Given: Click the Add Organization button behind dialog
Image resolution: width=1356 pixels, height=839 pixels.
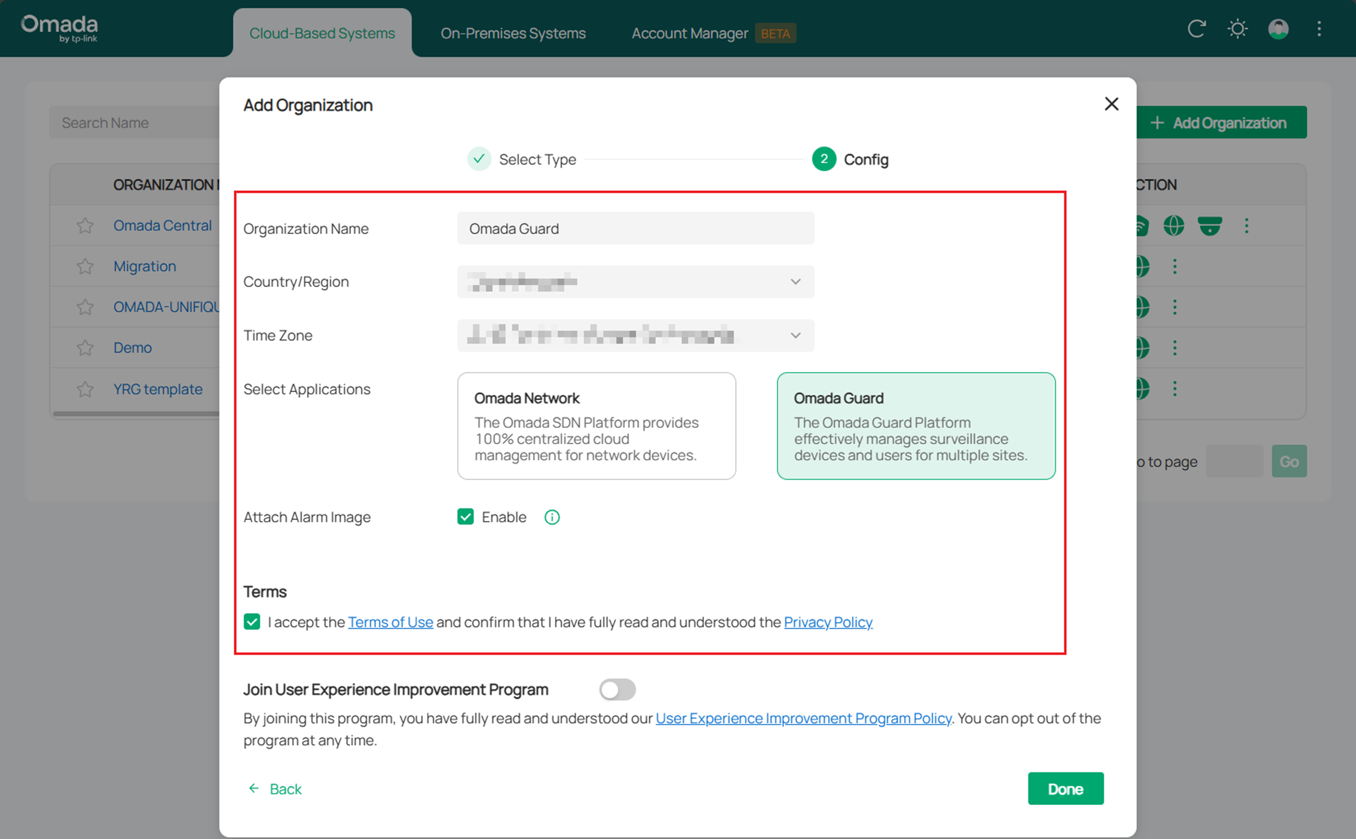Looking at the screenshot, I should (1221, 123).
